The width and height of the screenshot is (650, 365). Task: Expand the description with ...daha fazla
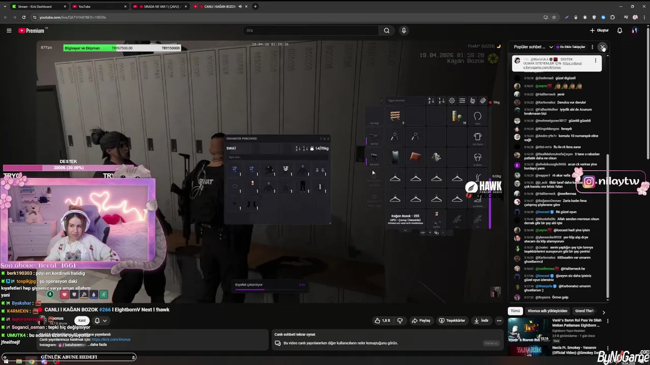(x=97, y=345)
